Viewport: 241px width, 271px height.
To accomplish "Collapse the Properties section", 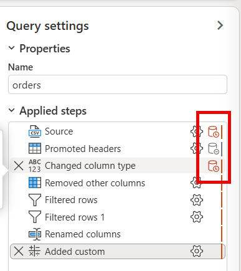I will (x=11, y=48).
